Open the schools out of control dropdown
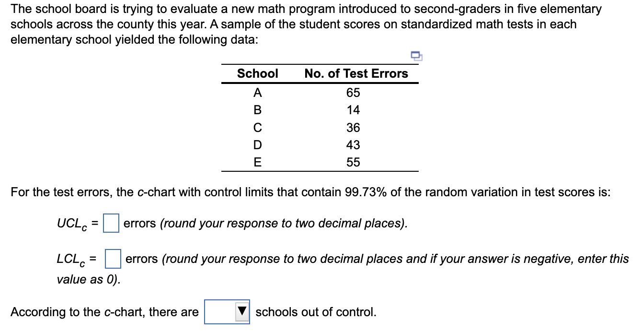 (227, 312)
